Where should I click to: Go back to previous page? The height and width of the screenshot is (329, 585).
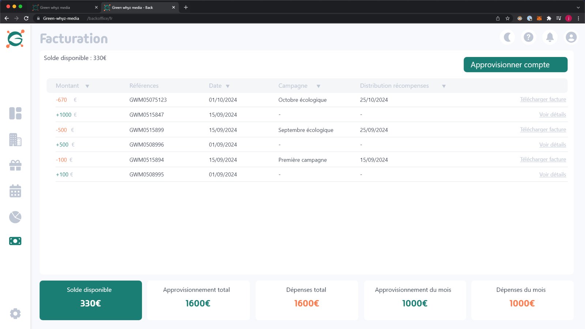click(7, 18)
